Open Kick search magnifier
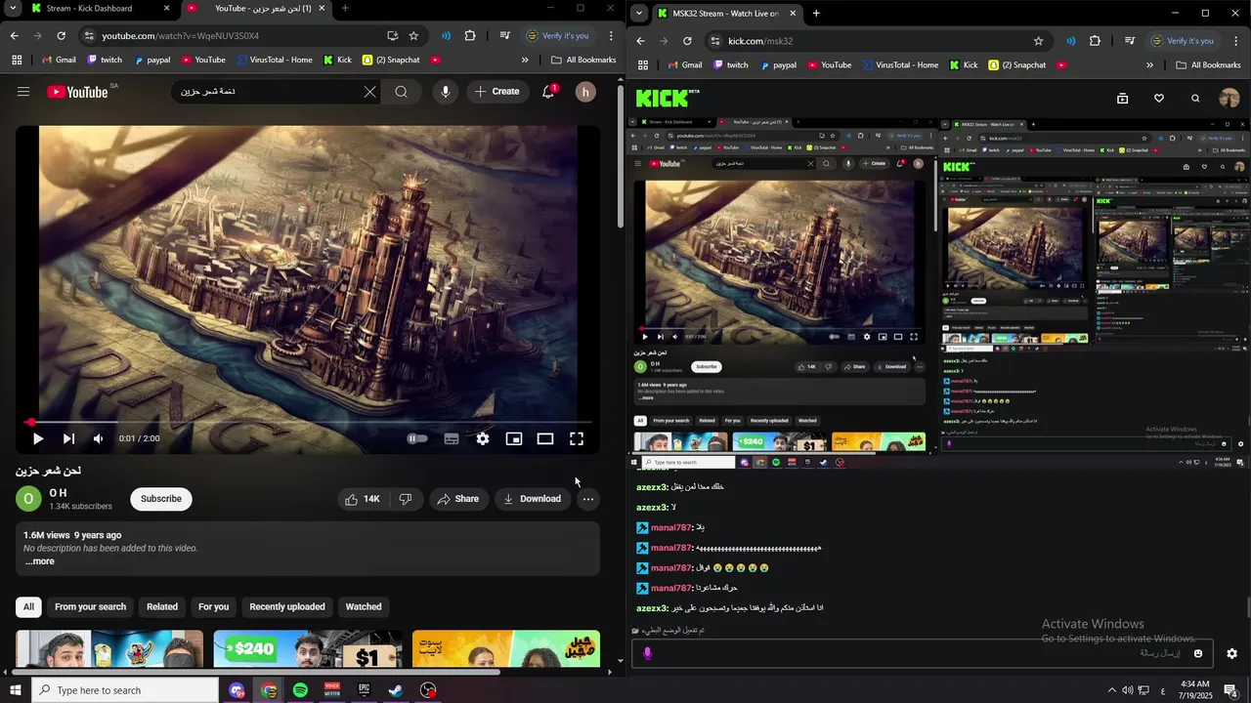The width and height of the screenshot is (1251, 703). point(1195,99)
